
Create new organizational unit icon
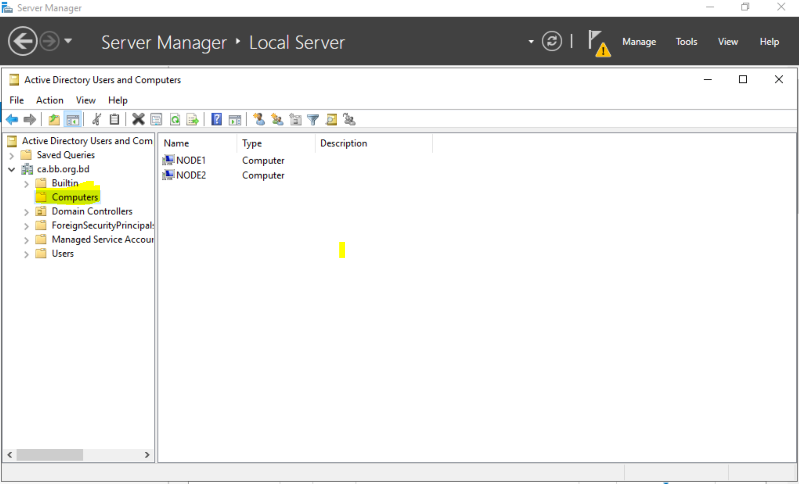tap(295, 119)
